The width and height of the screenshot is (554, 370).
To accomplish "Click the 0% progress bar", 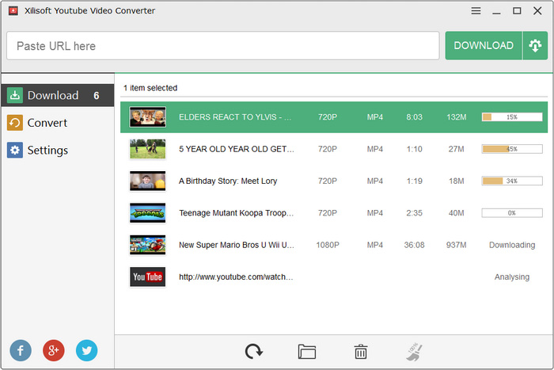I will click(x=512, y=213).
